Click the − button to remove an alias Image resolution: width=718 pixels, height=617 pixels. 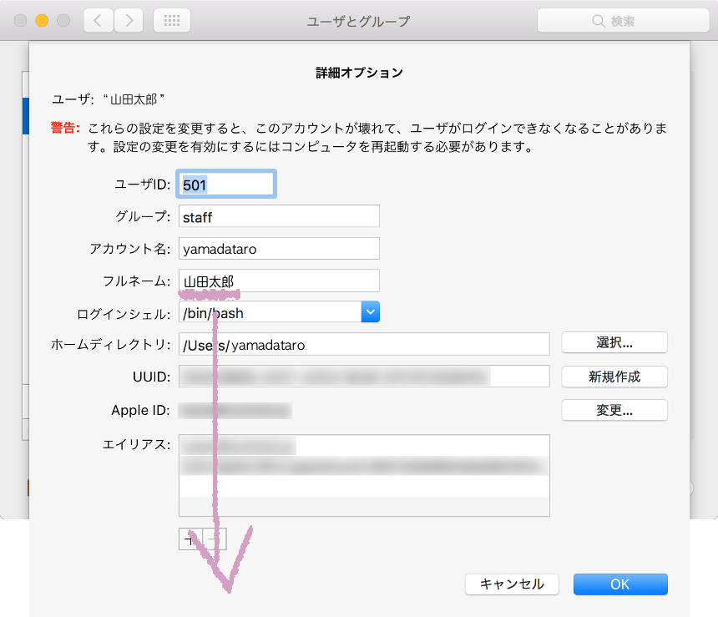pyautogui.click(x=214, y=539)
